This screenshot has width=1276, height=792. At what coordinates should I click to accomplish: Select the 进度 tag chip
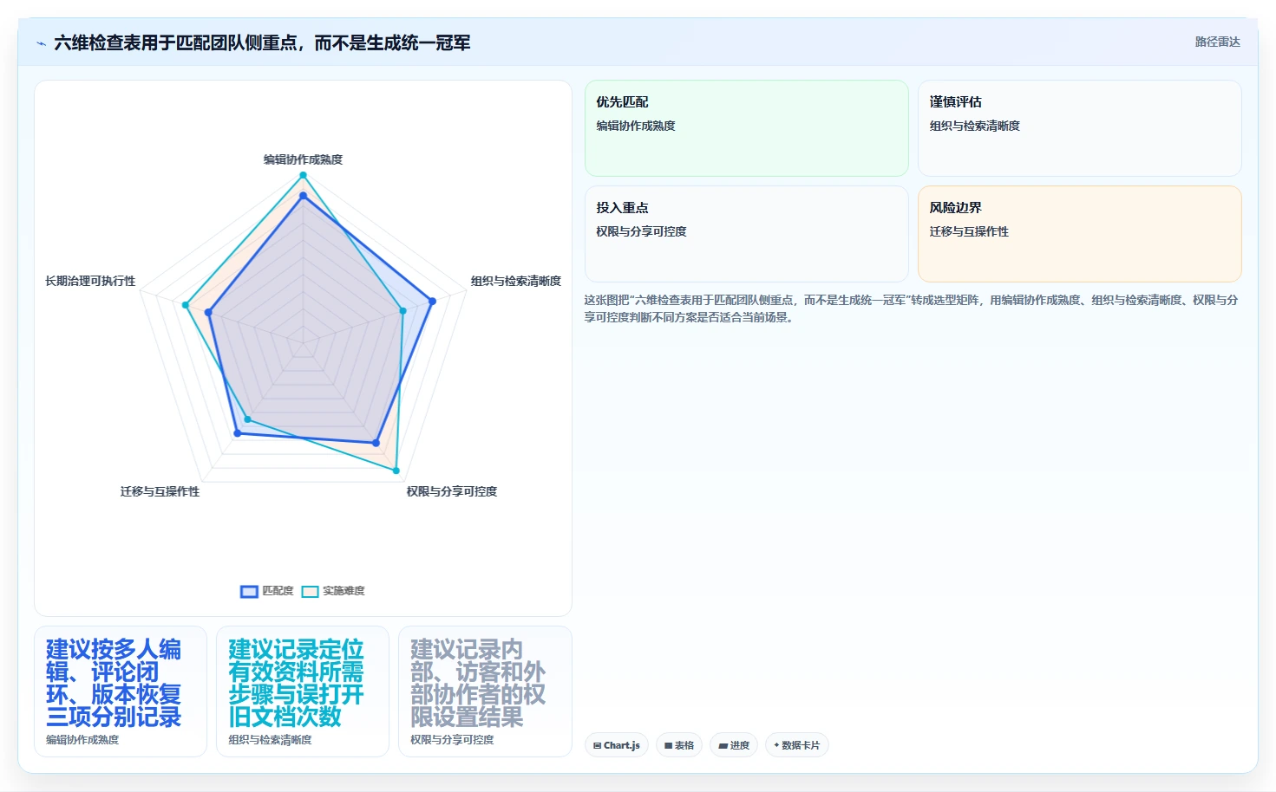point(734,745)
